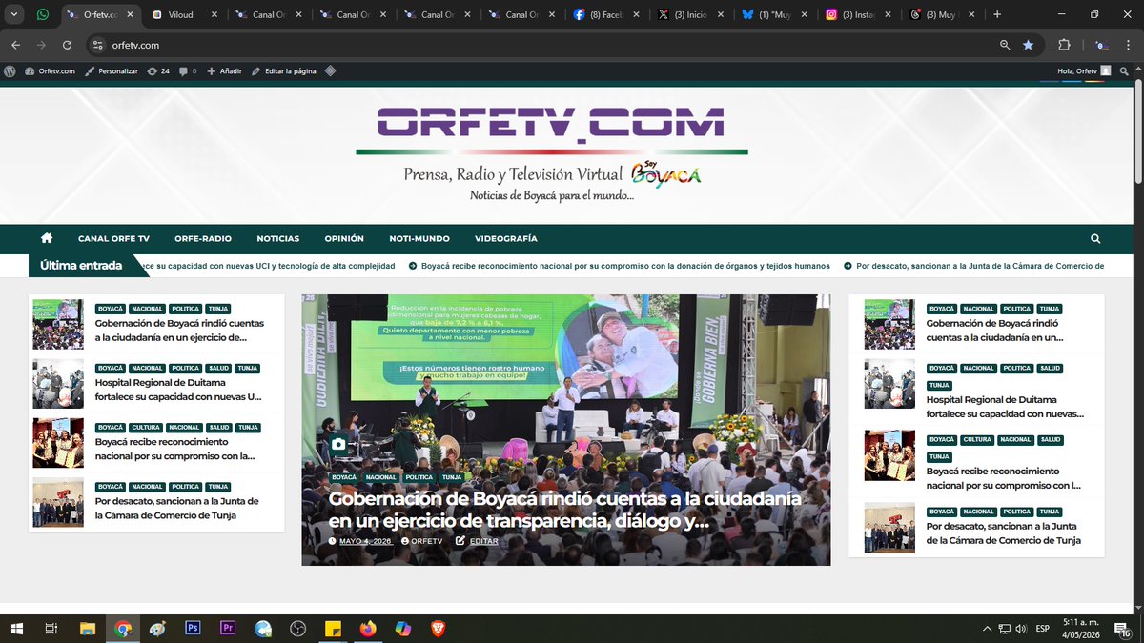The image size is (1144, 643).
Task: Open VIDEOGRAFÍA menu item
Action: 506,239
